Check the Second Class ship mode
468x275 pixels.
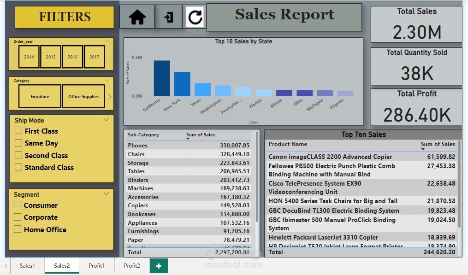point(18,155)
